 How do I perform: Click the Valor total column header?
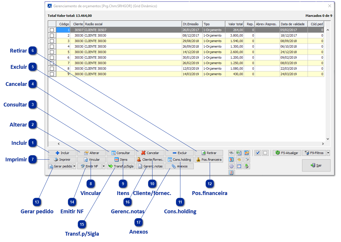(234, 24)
